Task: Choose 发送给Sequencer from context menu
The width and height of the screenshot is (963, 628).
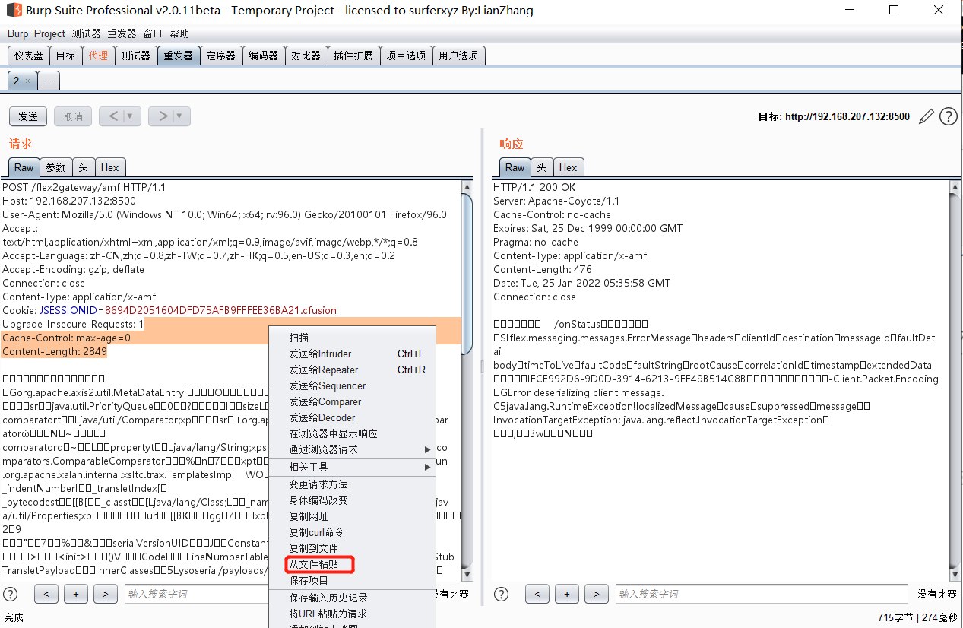Action: coord(353,385)
